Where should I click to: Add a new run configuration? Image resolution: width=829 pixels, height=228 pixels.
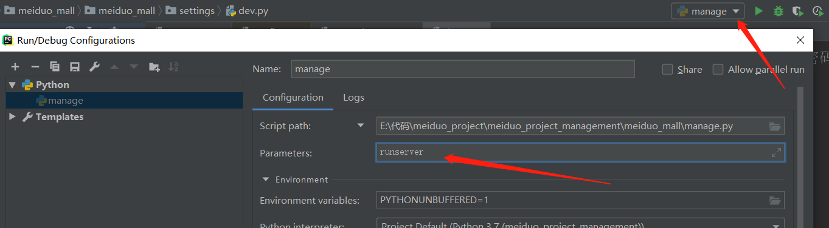coord(15,67)
